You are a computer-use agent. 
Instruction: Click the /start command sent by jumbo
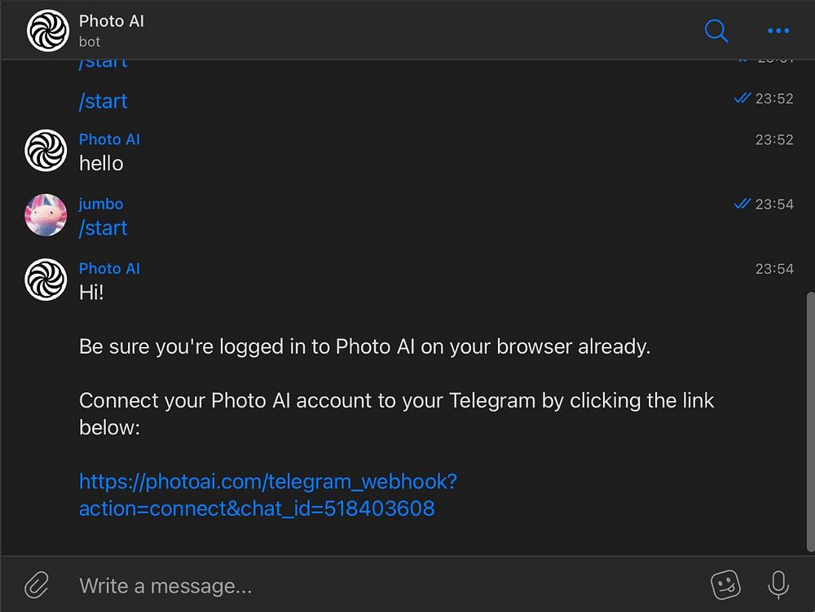pos(104,228)
